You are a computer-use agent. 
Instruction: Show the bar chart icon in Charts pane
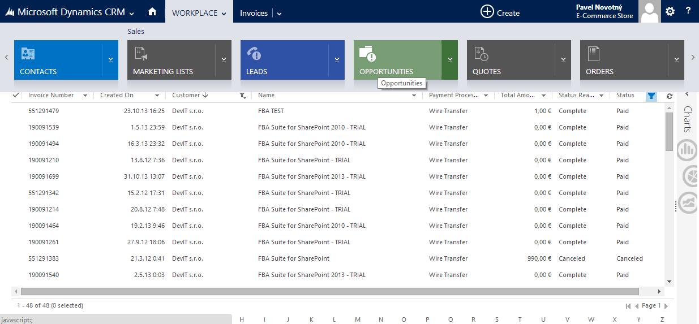coord(688,150)
